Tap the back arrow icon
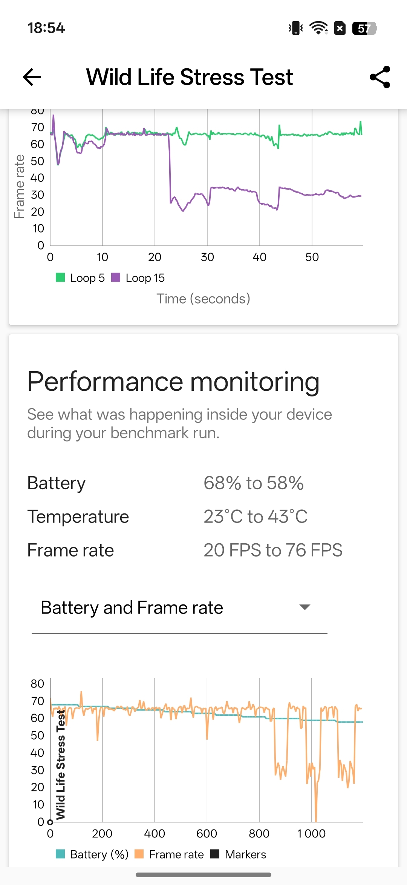 (x=32, y=77)
